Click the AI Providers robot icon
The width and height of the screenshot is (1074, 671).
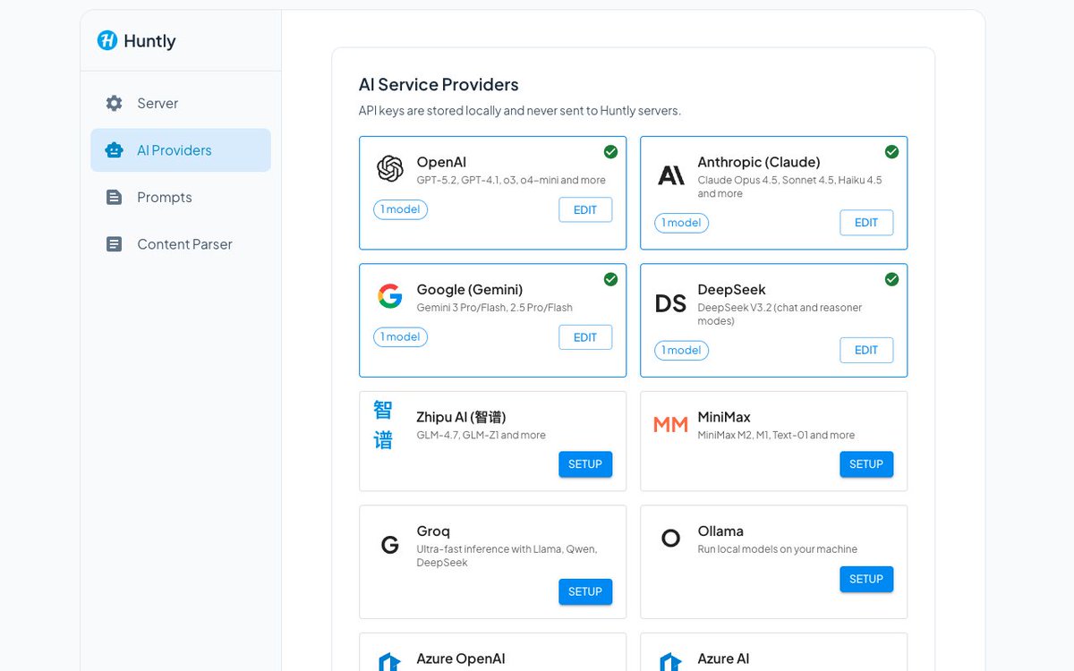pyautogui.click(x=114, y=150)
